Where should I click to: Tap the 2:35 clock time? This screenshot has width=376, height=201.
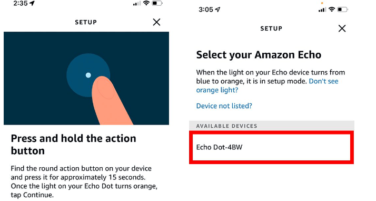click(x=21, y=3)
